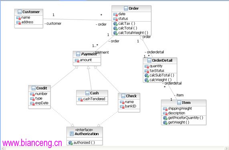This screenshot has height=150, width=229.
Task: Click the authorized operation icon
Action: (x=70, y=143)
